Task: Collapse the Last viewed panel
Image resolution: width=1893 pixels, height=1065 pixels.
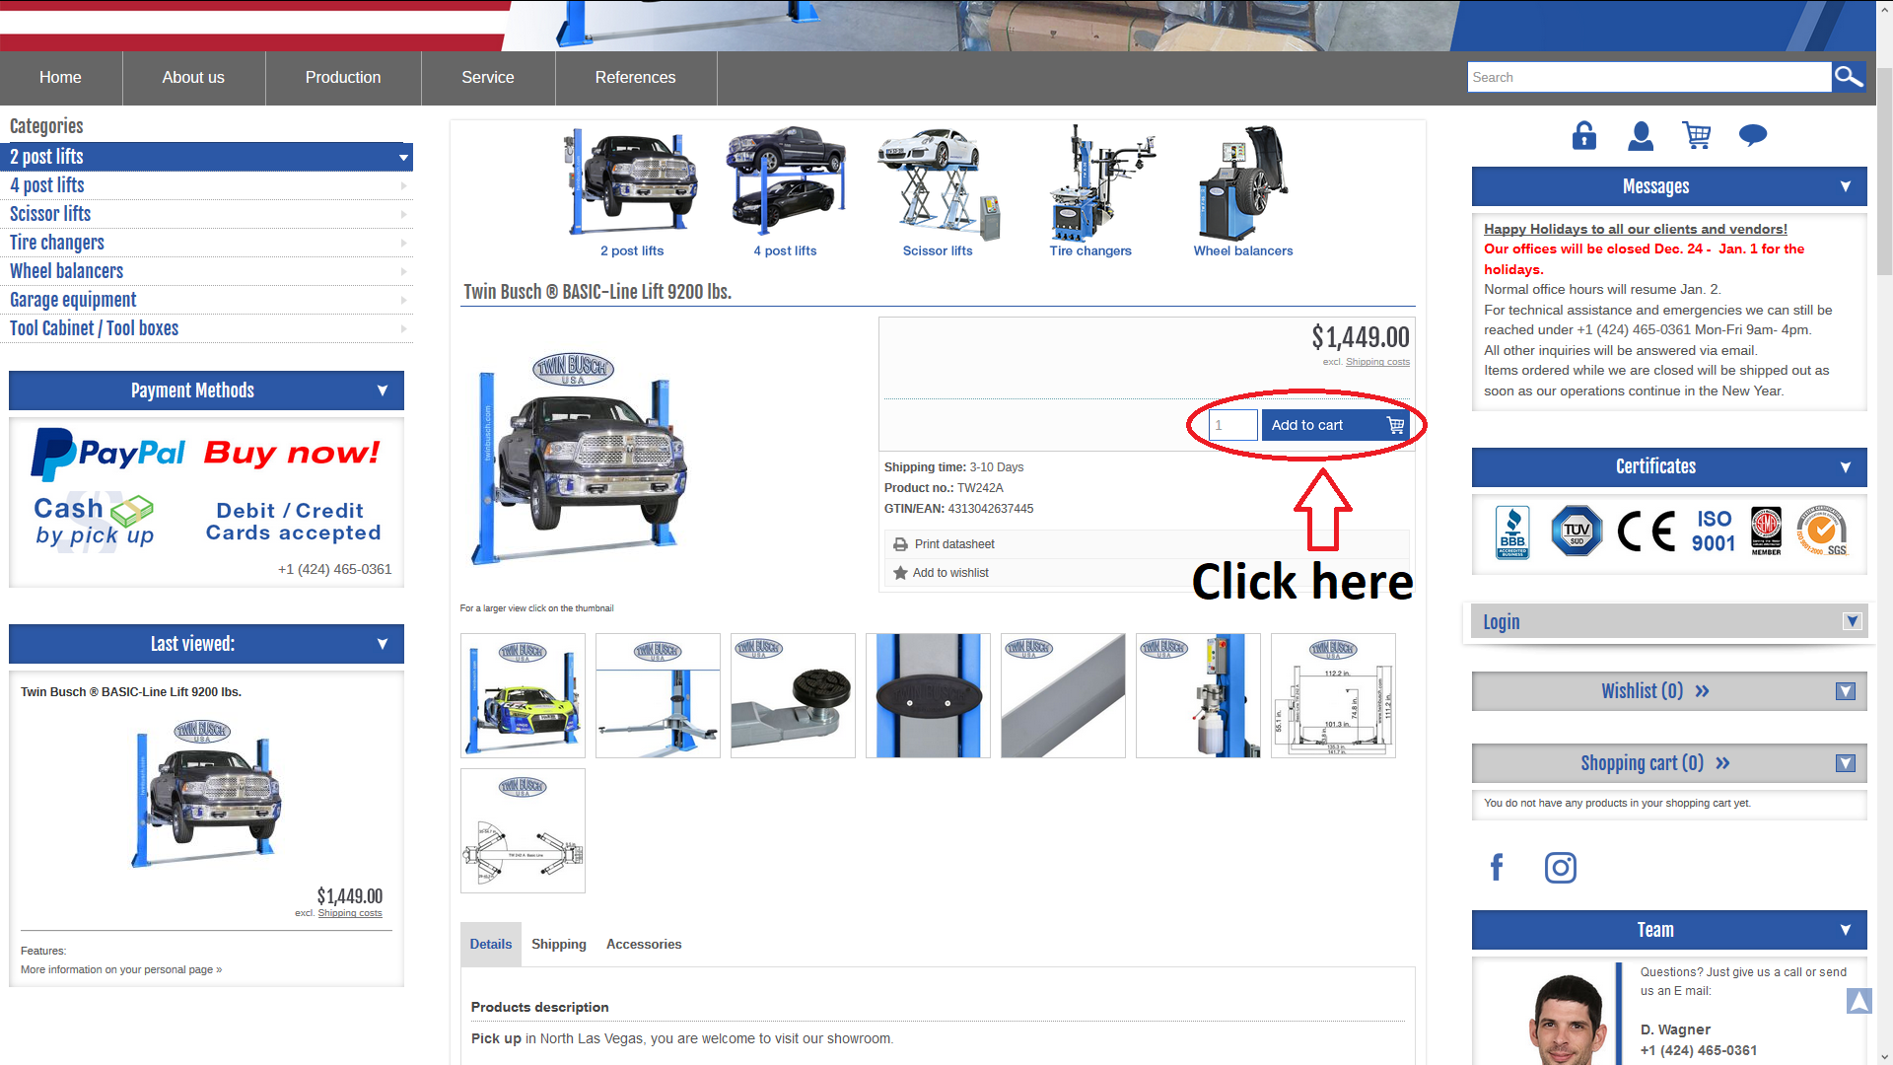Action: (383, 644)
